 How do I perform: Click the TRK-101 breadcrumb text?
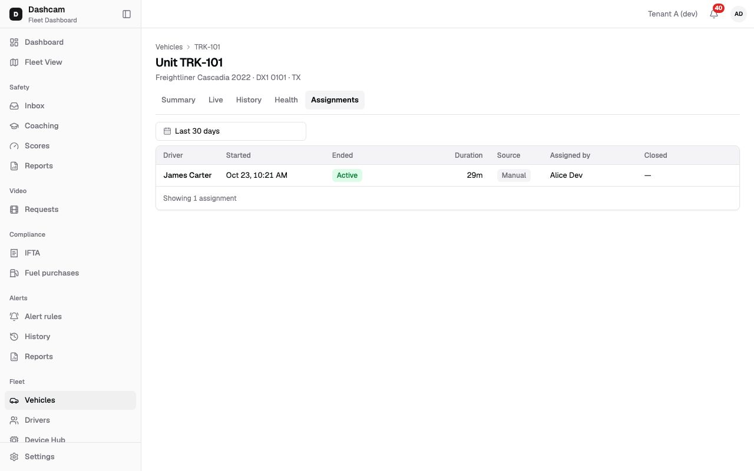(207, 47)
